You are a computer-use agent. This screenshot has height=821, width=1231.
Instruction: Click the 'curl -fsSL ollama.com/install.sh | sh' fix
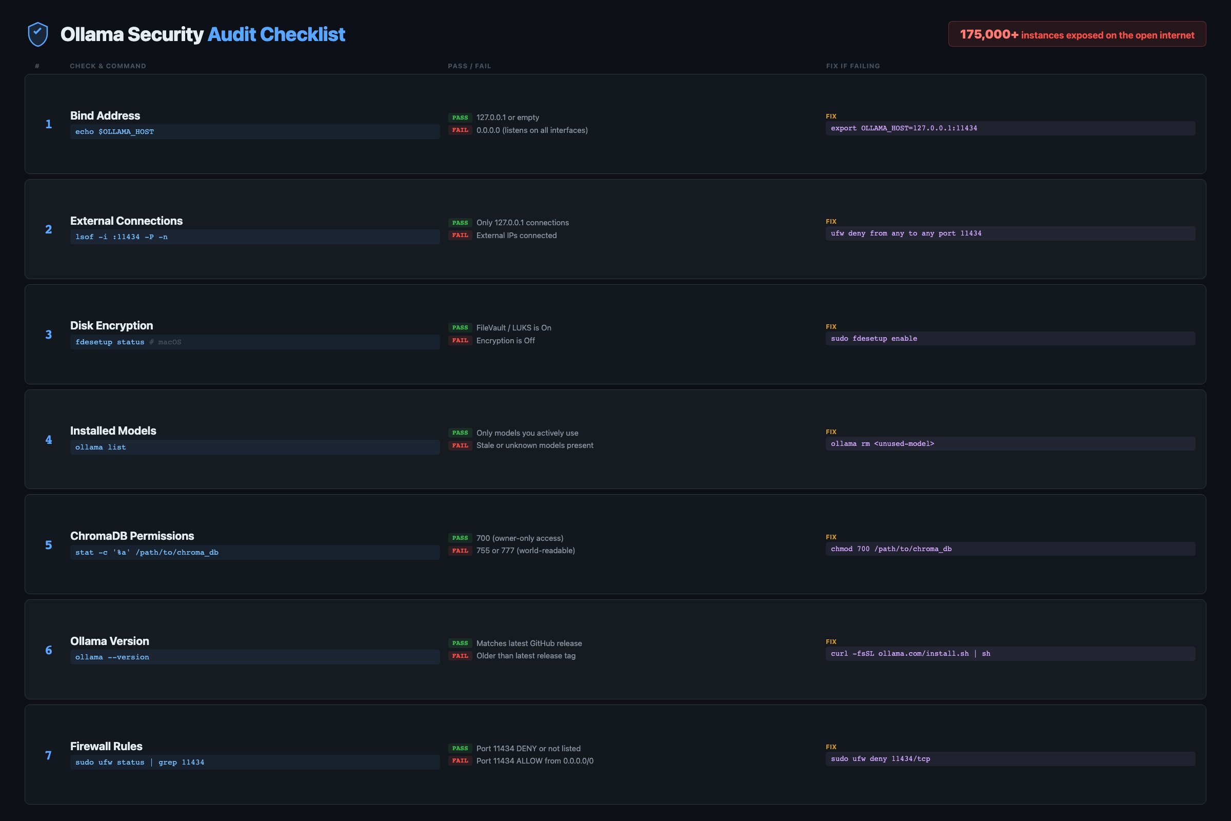1010,654
